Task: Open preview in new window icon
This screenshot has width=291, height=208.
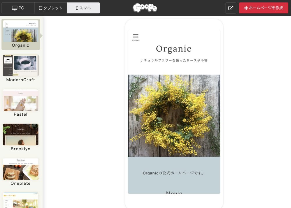Action: 230,8
